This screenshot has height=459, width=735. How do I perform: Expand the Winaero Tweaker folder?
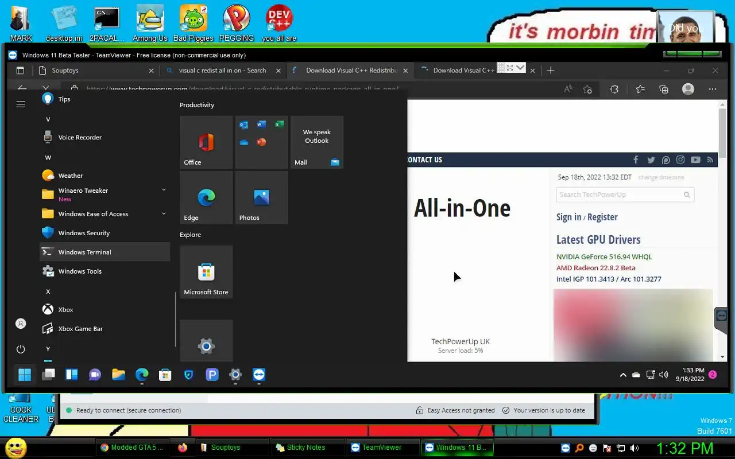[105, 195]
